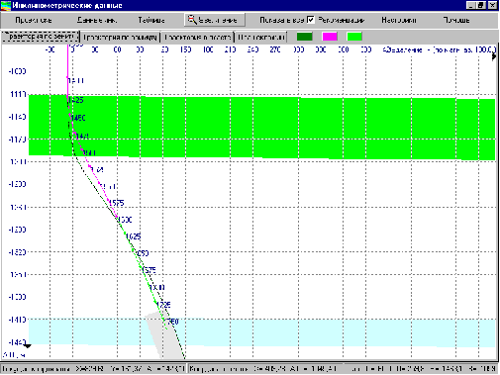
Task: Click the 750 depth label near the blue layer
Action: (x=173, y=322)
